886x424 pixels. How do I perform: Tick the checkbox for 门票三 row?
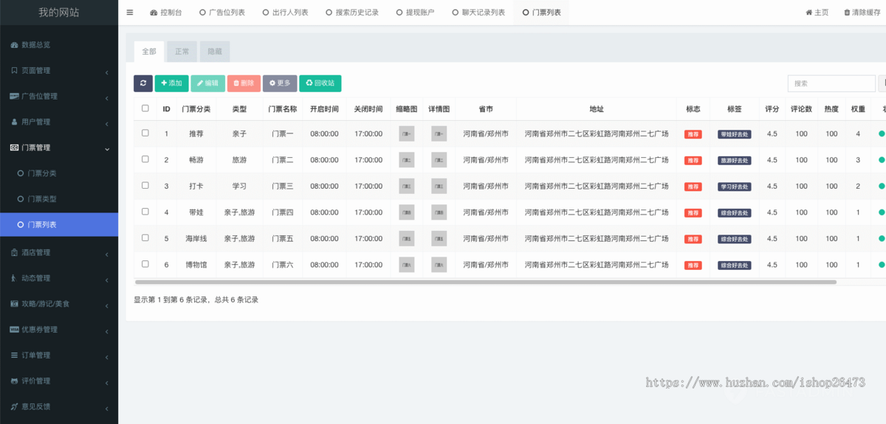(145, 185)
